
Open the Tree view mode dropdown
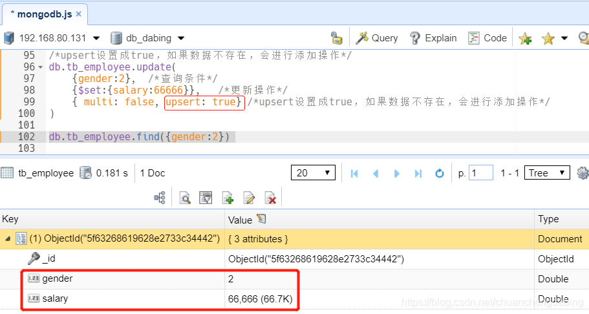pos(547,173)
